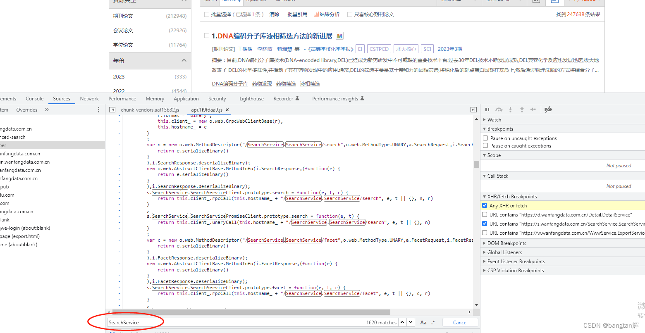645x333 pixels.
Task: Click step into next function call
Action: 511,109
